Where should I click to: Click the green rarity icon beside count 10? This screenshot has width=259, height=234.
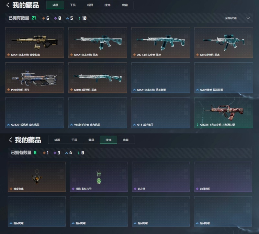pos(79,18)
